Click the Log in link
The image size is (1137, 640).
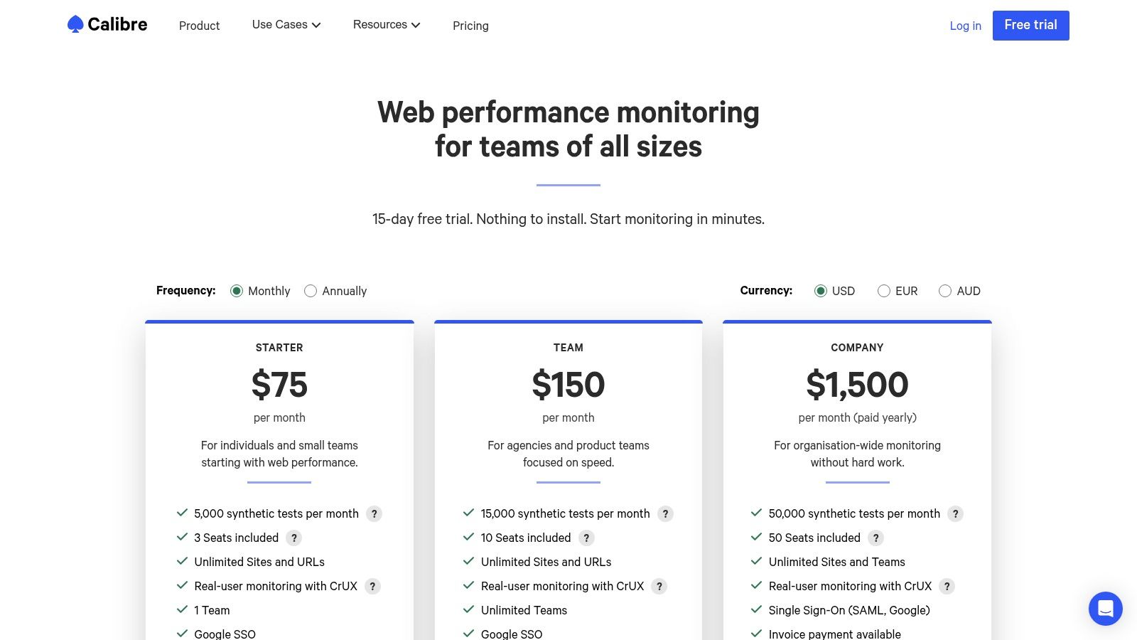point(965,26)
